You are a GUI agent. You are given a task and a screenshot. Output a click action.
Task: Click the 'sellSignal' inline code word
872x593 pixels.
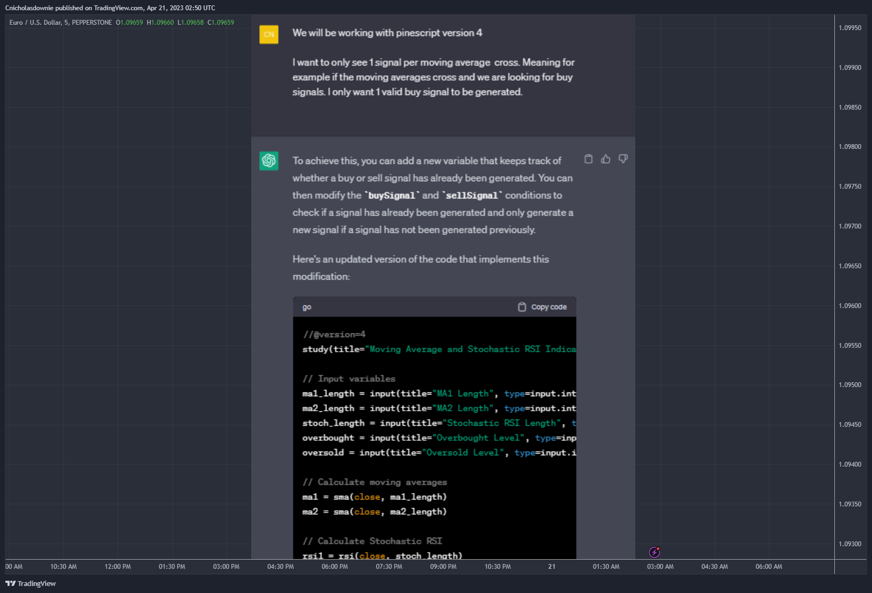coord(472,196)
